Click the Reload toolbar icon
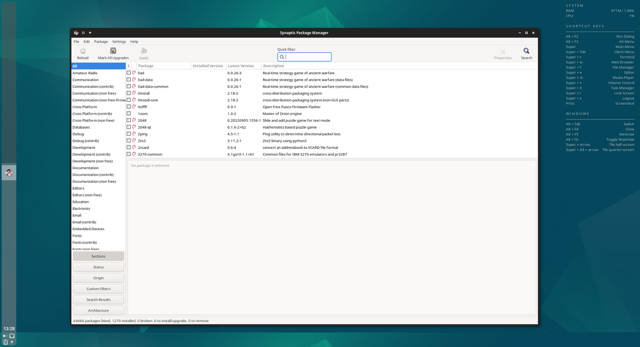Screen dimensions: 640x347 (x=83, y=51)
